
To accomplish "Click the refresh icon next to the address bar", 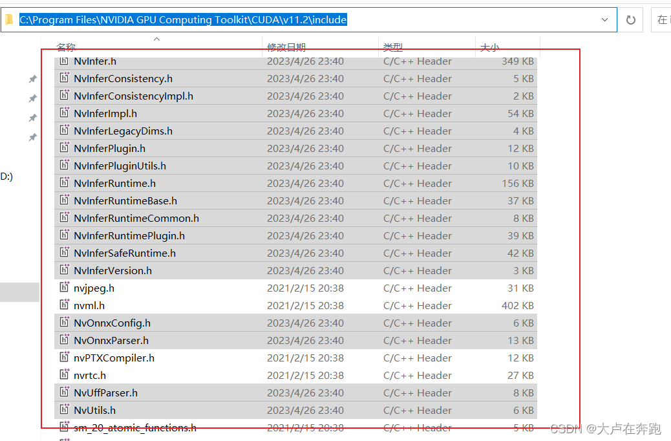I will pyautogui.click(x=631, y=19).
